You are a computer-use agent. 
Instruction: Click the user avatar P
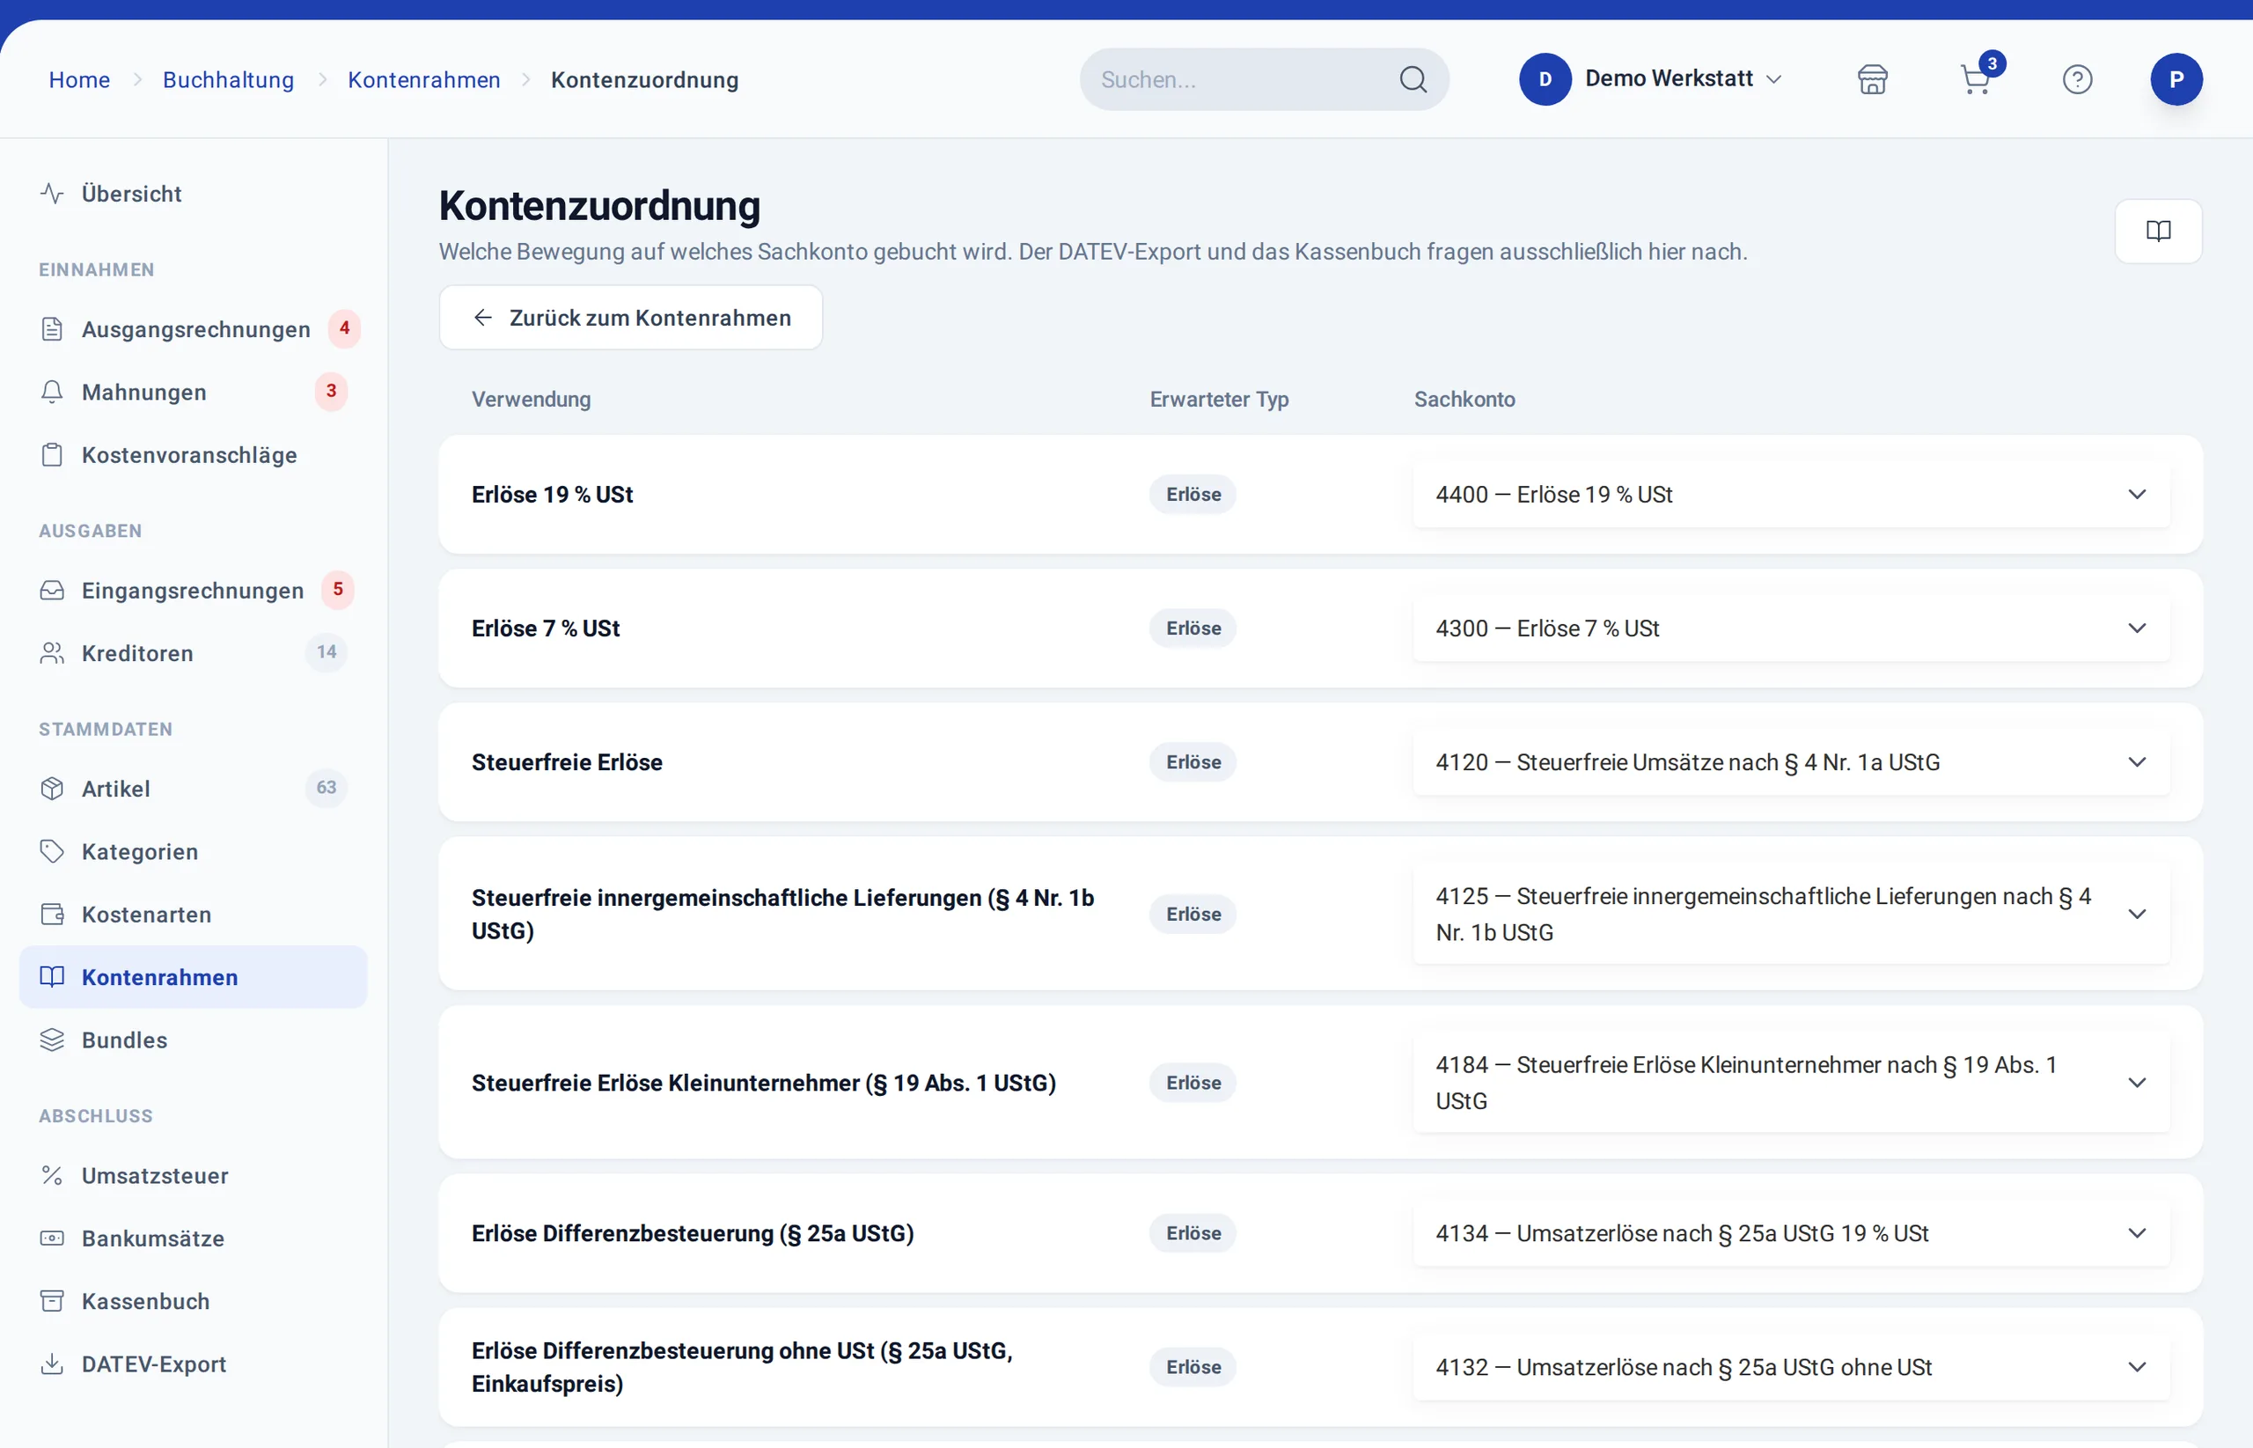(x=2176, y=79)
